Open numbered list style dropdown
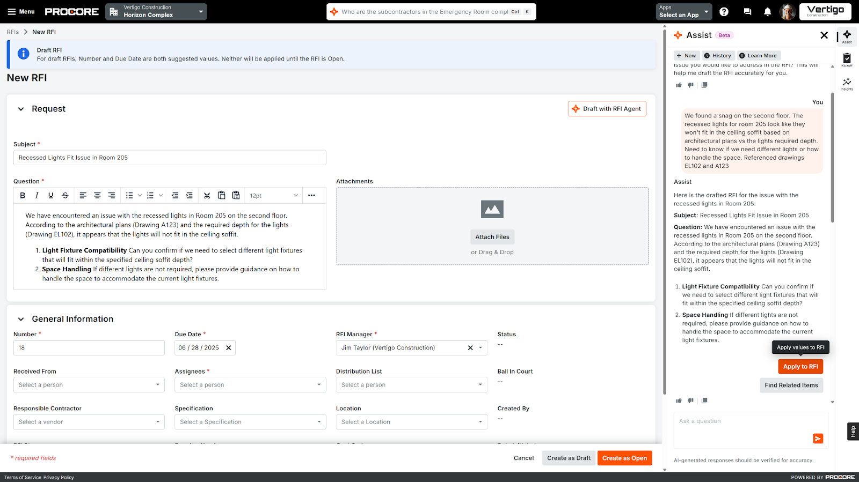Image resolution: width=859 pixels, height=482 pixels. pos(161,196)
